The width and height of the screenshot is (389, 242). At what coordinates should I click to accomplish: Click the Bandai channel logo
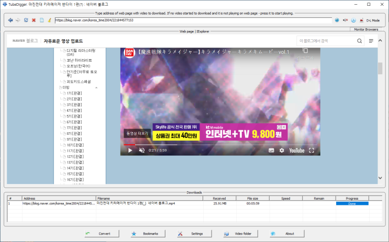pyautogui.click(x=129, y=52)
